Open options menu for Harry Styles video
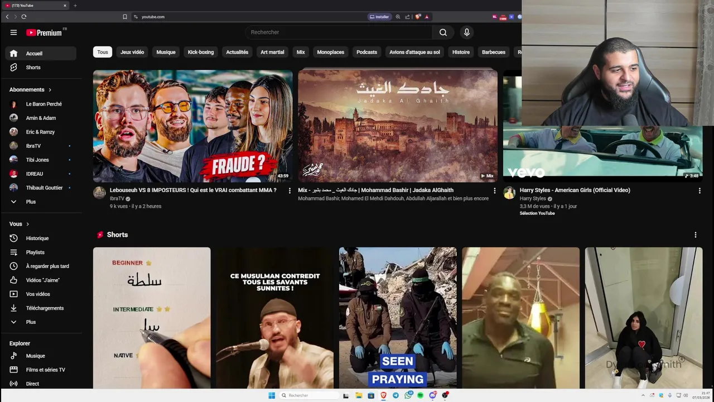The width and height of the screenshot is (714, 402). 699,191
